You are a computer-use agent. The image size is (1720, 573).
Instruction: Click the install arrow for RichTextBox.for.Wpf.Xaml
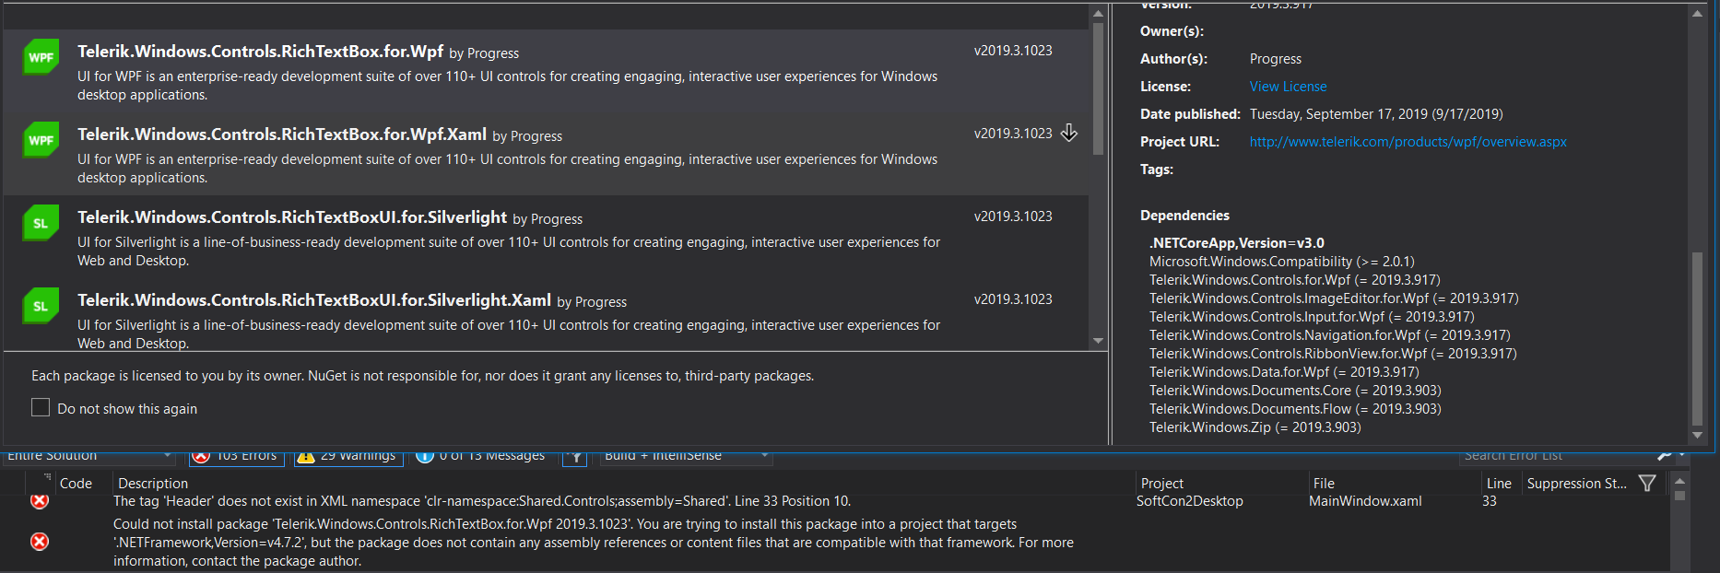click(x=1069, y=133)
